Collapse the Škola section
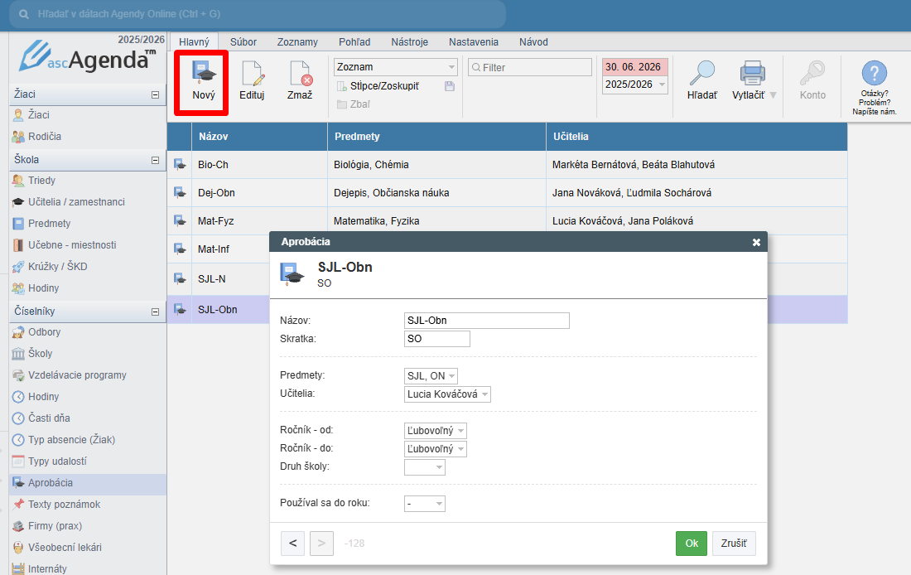 (x=155, y=160)
